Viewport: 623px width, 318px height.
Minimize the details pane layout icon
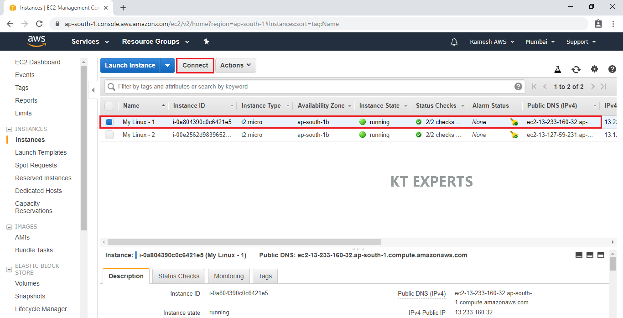pos(579,255)
